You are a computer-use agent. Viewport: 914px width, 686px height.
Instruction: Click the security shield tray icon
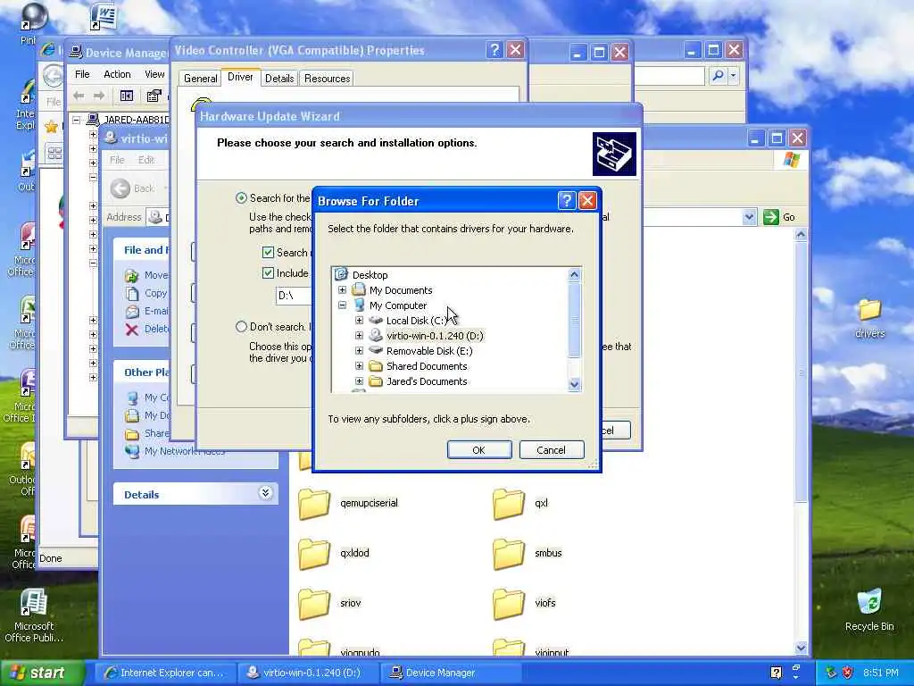(x=847, y=673)
